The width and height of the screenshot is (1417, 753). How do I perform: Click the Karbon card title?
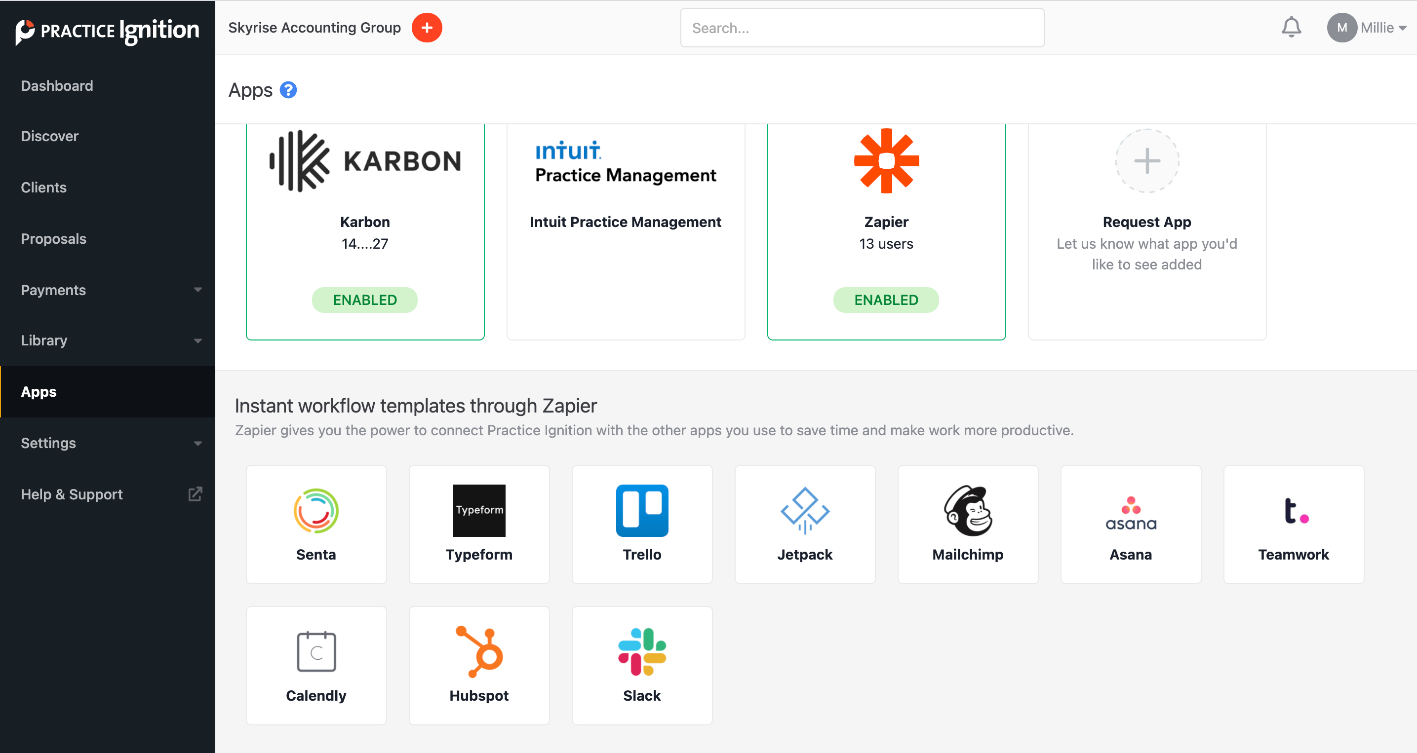coord(365,222)
